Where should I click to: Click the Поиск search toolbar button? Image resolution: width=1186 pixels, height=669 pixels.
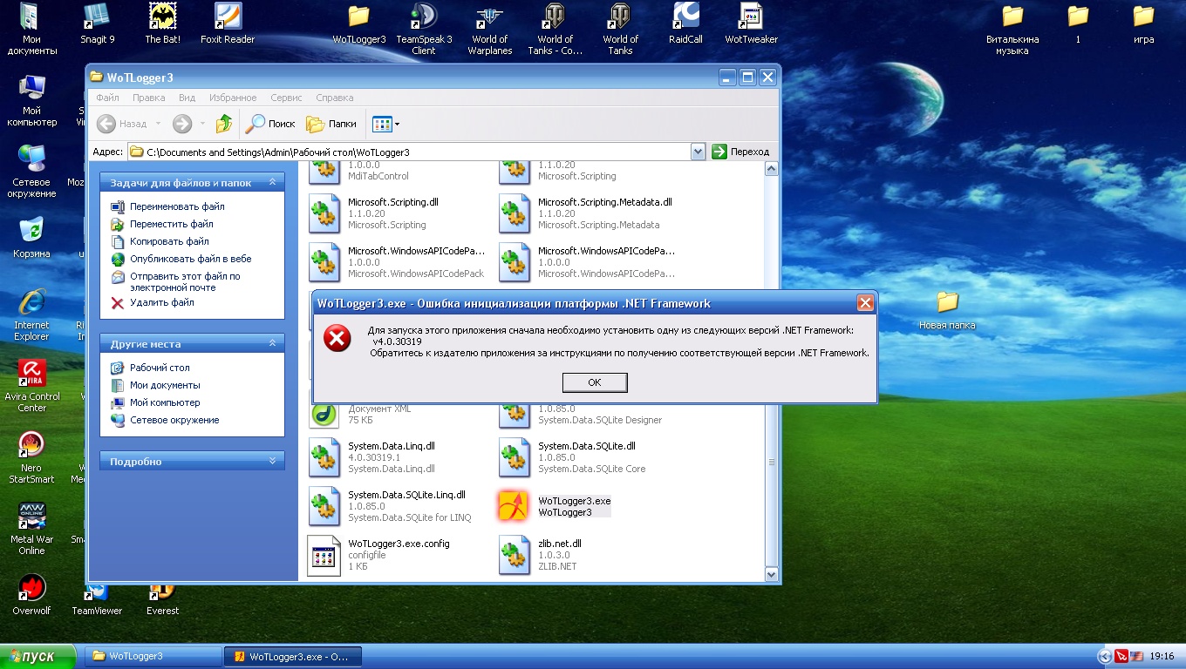pos(271,124)
